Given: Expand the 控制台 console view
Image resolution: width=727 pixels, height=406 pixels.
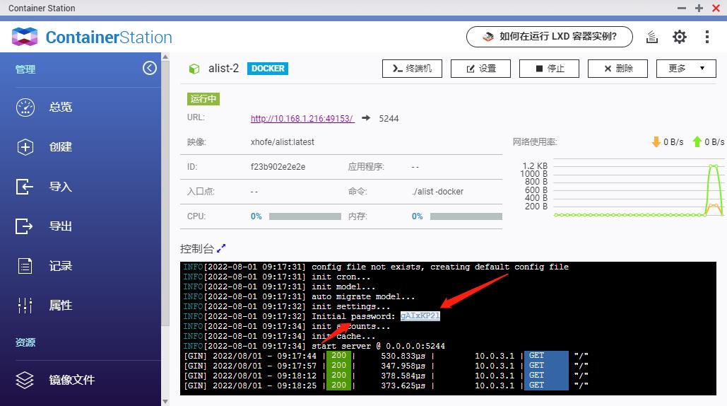Looking at the screenshot, I should coord(221,248).
